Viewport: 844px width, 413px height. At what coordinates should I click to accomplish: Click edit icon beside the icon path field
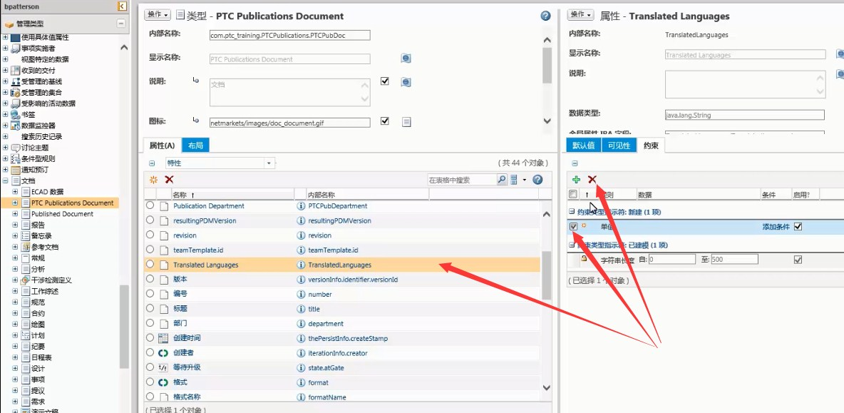coord(406,122)
